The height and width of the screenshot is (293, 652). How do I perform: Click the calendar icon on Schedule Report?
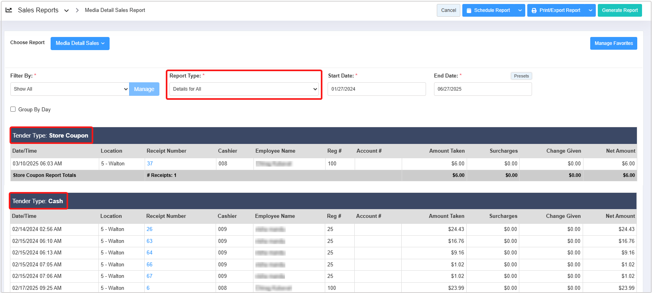tap(469, 10)
